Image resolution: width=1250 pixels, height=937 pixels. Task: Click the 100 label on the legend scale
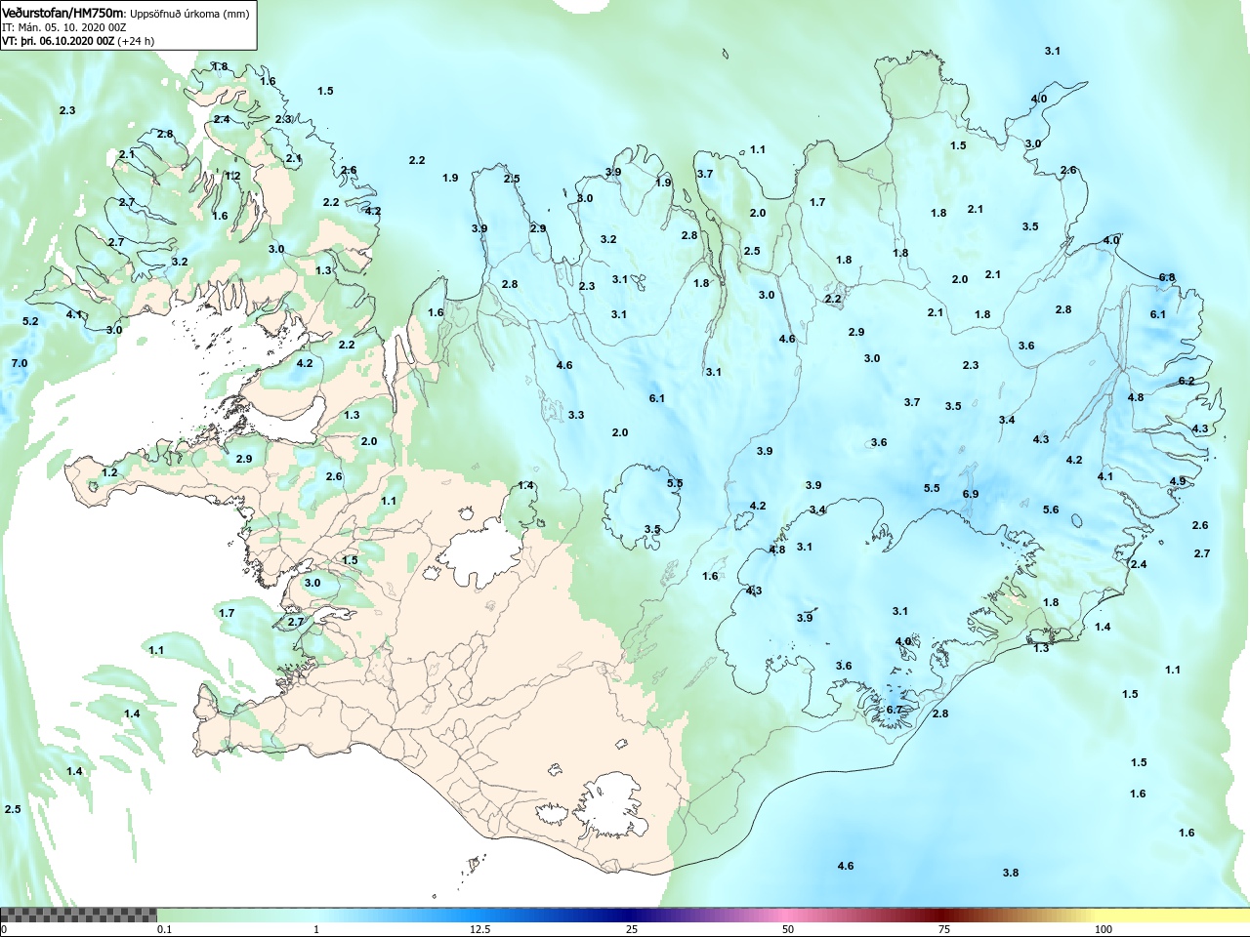(x=1103, y=929)
